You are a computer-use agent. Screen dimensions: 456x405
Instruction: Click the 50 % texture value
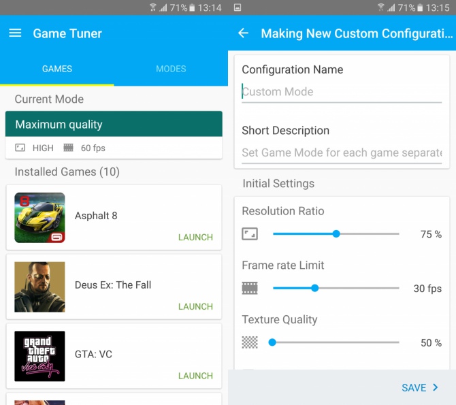tap(431, 343)
